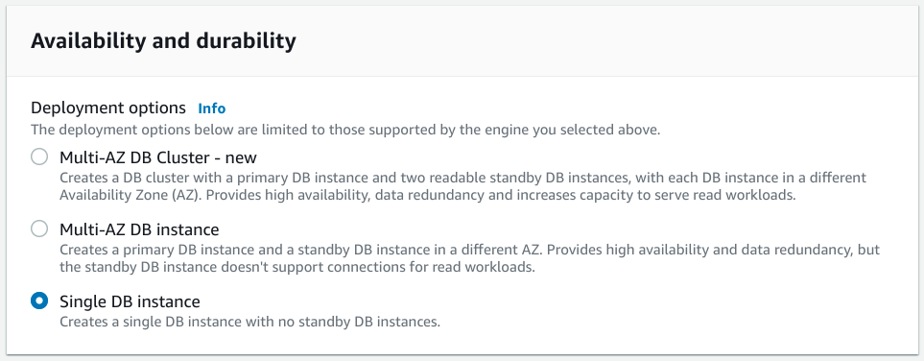Choose the Multi-AZ DB instance radio button

click(x=39, y=229)
